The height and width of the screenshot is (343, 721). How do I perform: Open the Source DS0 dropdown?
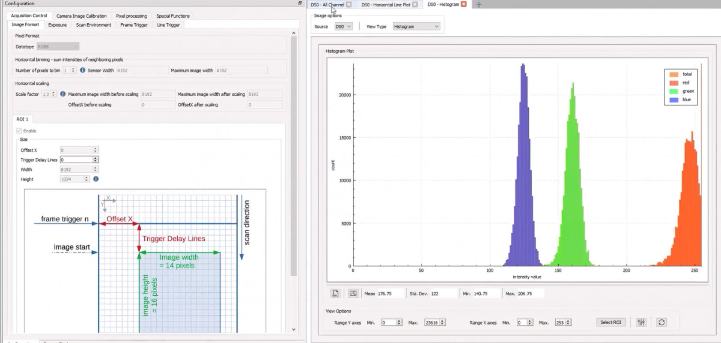pos(343,27)
